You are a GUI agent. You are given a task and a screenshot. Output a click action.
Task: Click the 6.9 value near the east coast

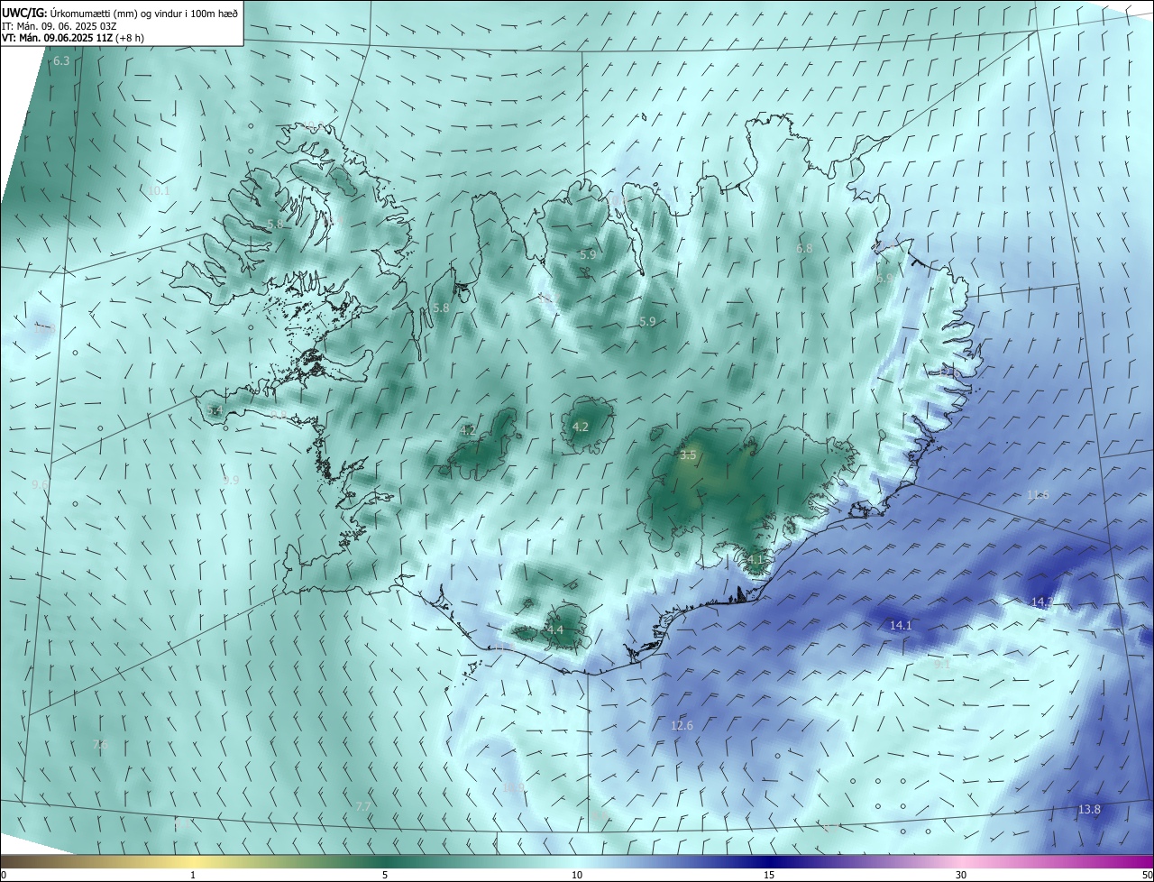tap(884, 279)
